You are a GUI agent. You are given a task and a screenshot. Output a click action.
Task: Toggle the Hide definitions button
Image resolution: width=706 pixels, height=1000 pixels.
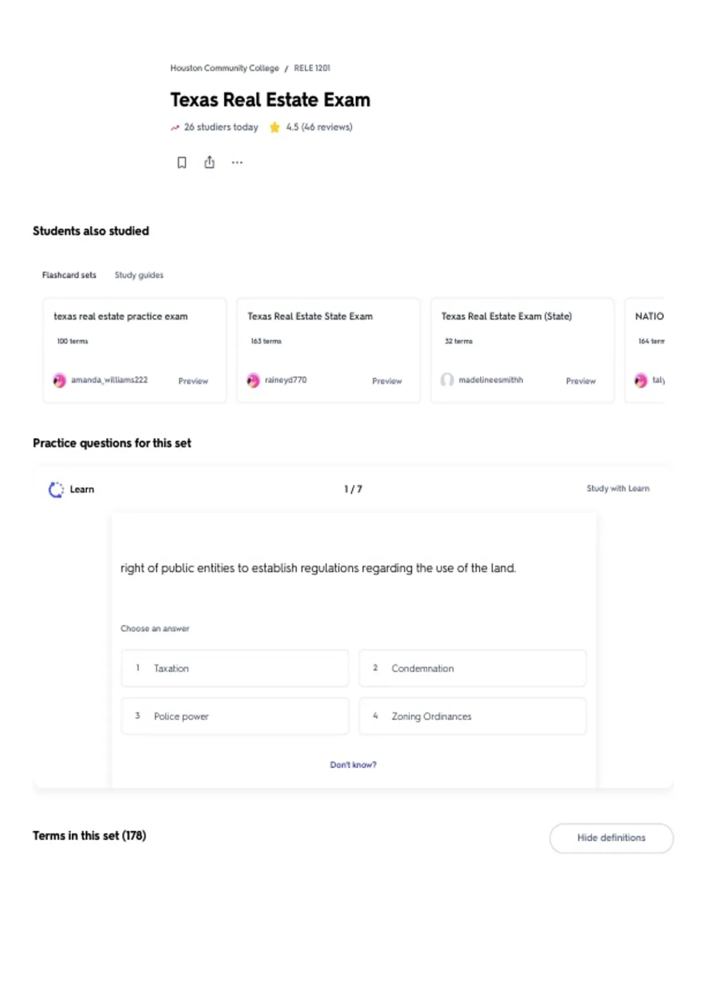click(611, 838)
